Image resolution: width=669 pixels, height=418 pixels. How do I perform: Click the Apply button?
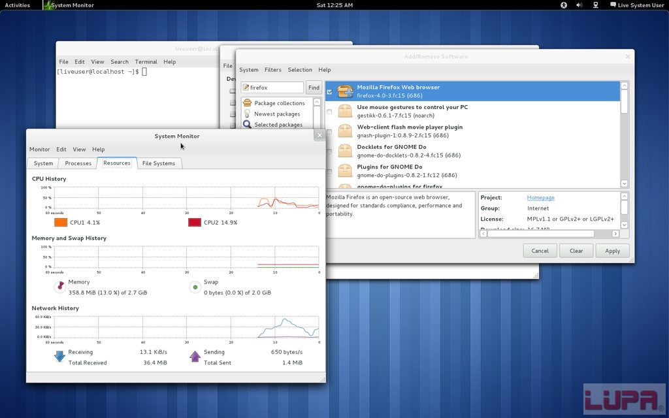(x=612, y=251)
